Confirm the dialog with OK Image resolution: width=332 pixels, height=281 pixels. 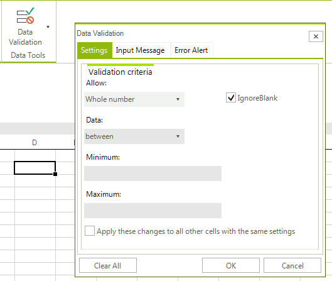[x=231, y=265]
